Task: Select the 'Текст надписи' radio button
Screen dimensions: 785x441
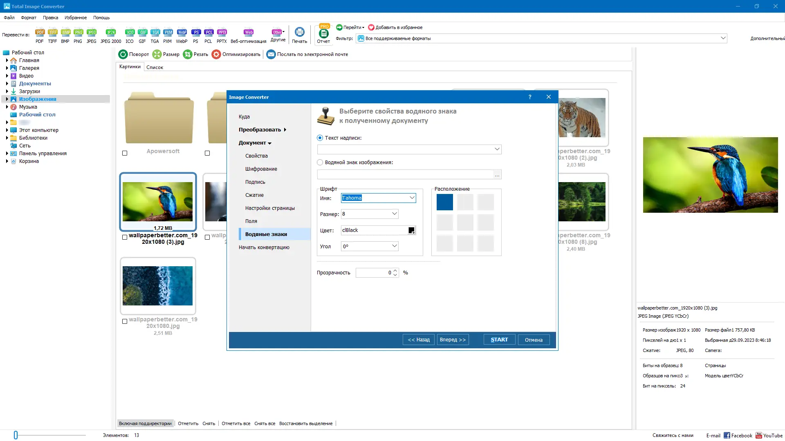Action: click(x=319, y=138)
